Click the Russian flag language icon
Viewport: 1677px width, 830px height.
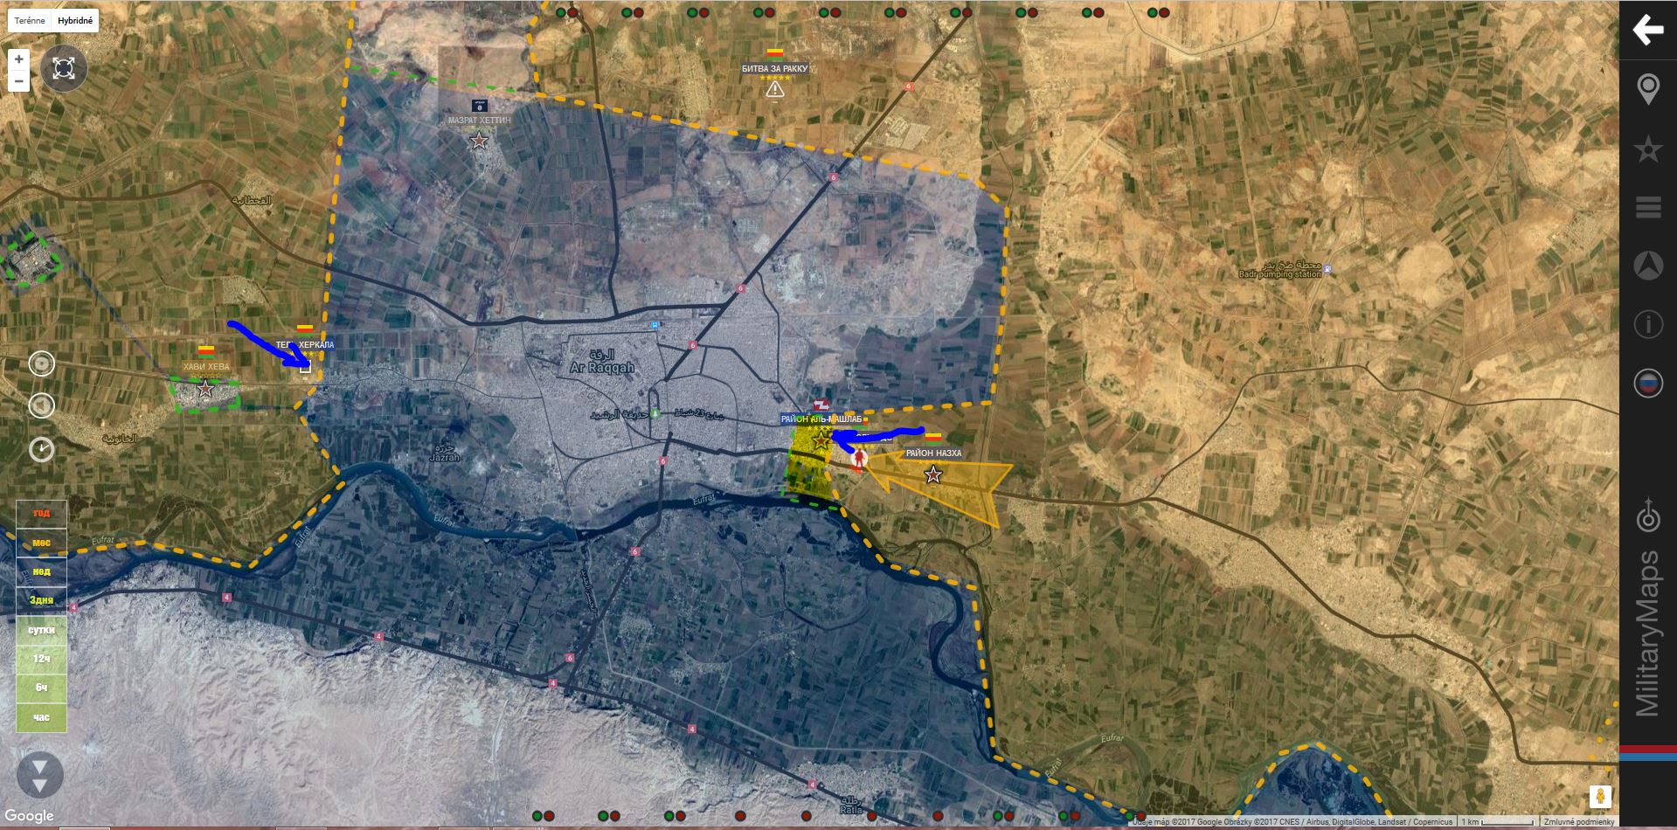tap(1647, 384)
